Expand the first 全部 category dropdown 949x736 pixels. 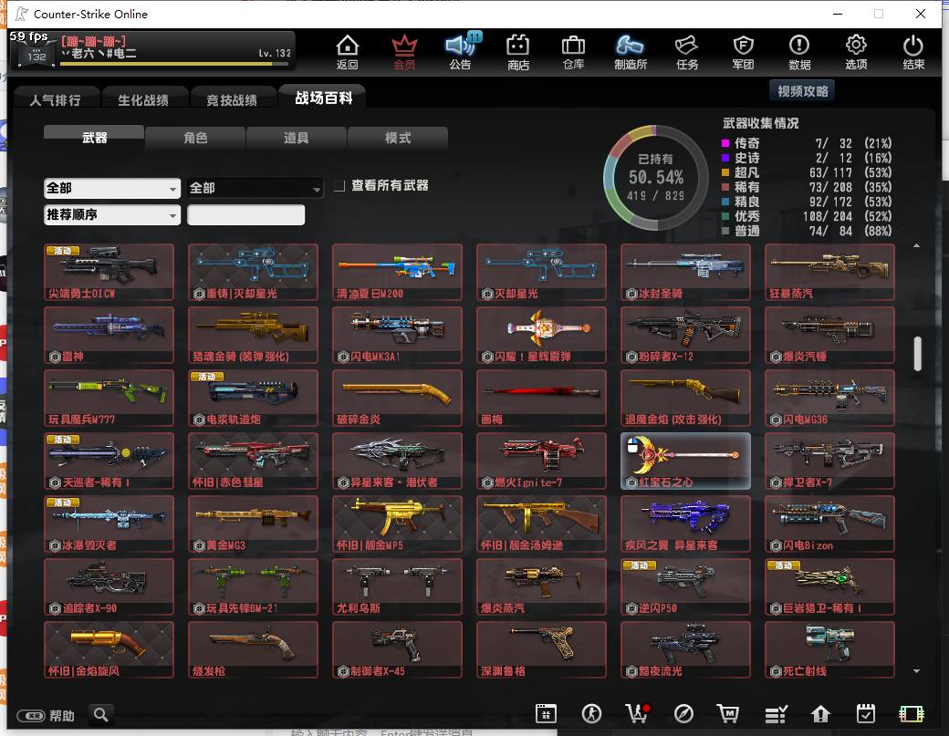click(112, 189)
